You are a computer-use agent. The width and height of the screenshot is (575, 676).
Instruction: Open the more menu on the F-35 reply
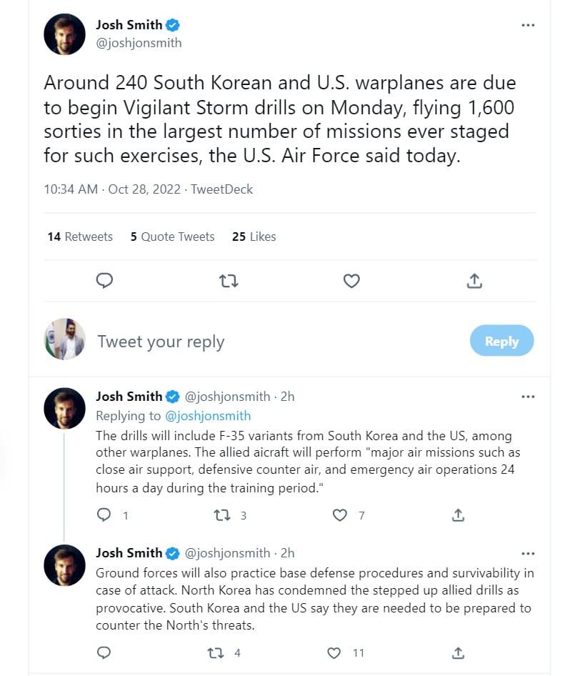[529, 396]
